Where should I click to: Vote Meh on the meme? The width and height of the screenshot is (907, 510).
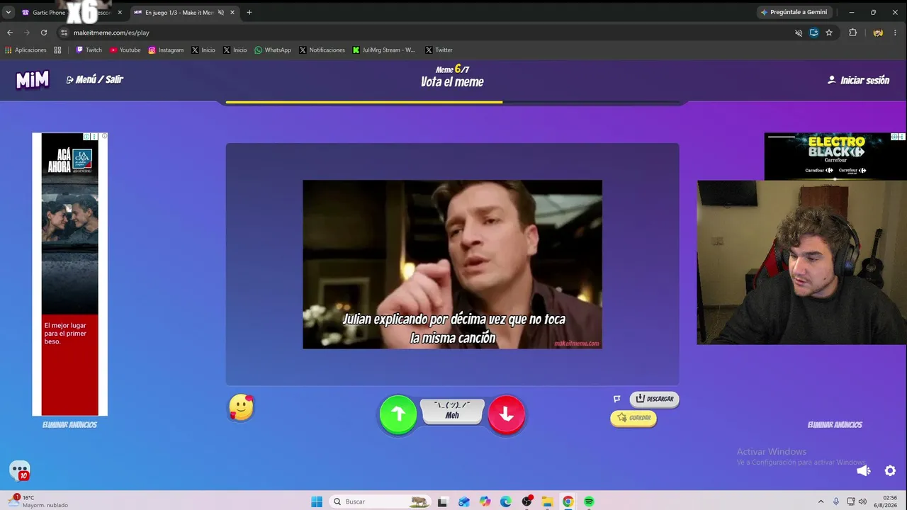pos(452,412)
